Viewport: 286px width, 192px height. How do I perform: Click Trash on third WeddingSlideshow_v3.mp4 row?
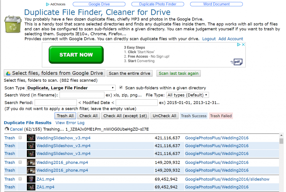(x=10, y=154)
